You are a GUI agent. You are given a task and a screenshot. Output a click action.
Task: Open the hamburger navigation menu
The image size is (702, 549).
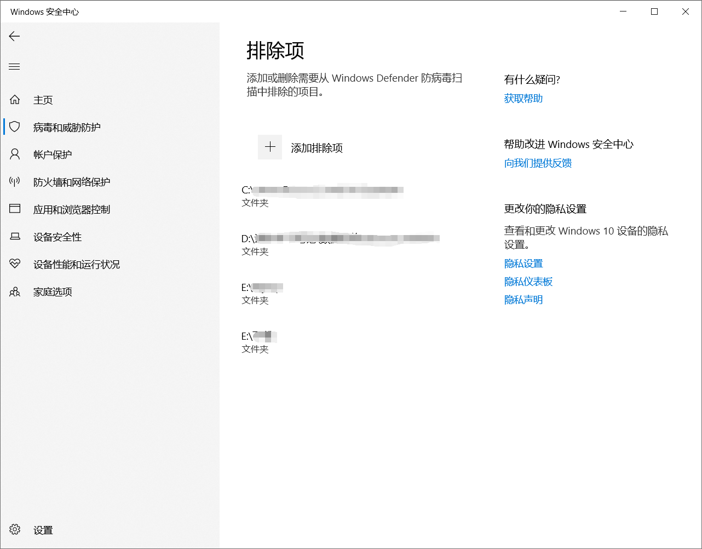coord(14,67)
